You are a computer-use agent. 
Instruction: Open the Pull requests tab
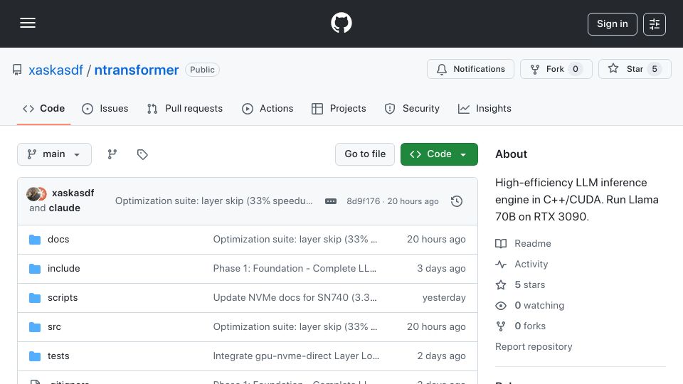click(185, 108)
